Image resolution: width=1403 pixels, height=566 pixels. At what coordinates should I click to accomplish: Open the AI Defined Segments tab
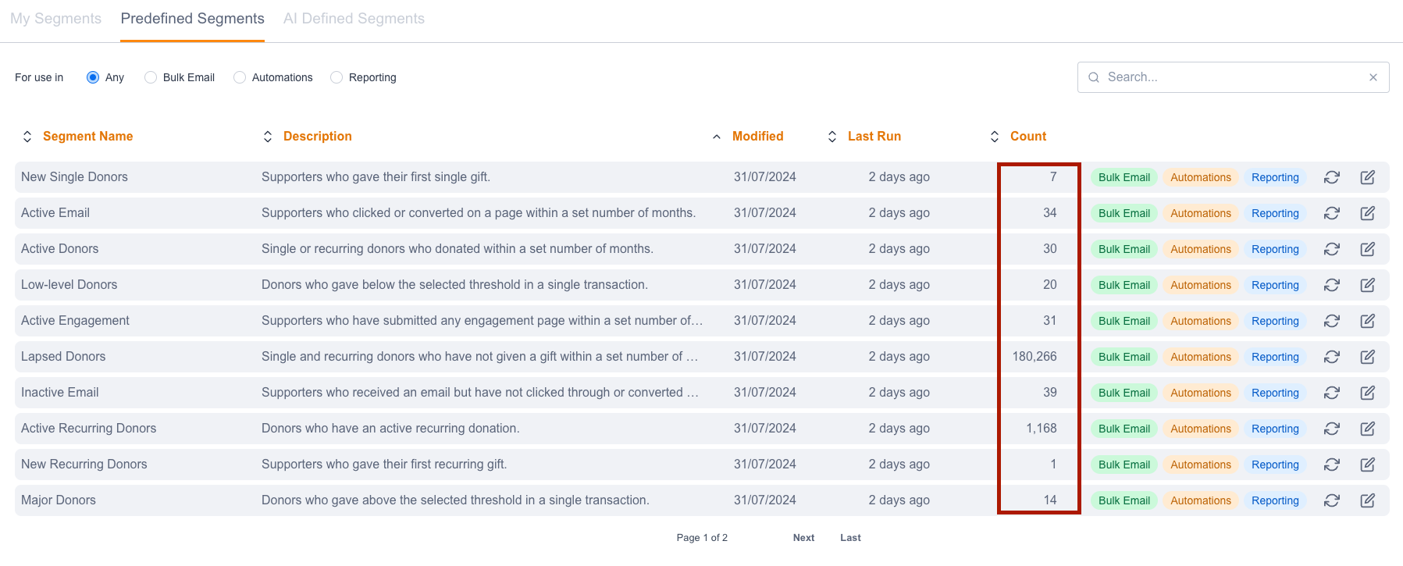point(354,19)
